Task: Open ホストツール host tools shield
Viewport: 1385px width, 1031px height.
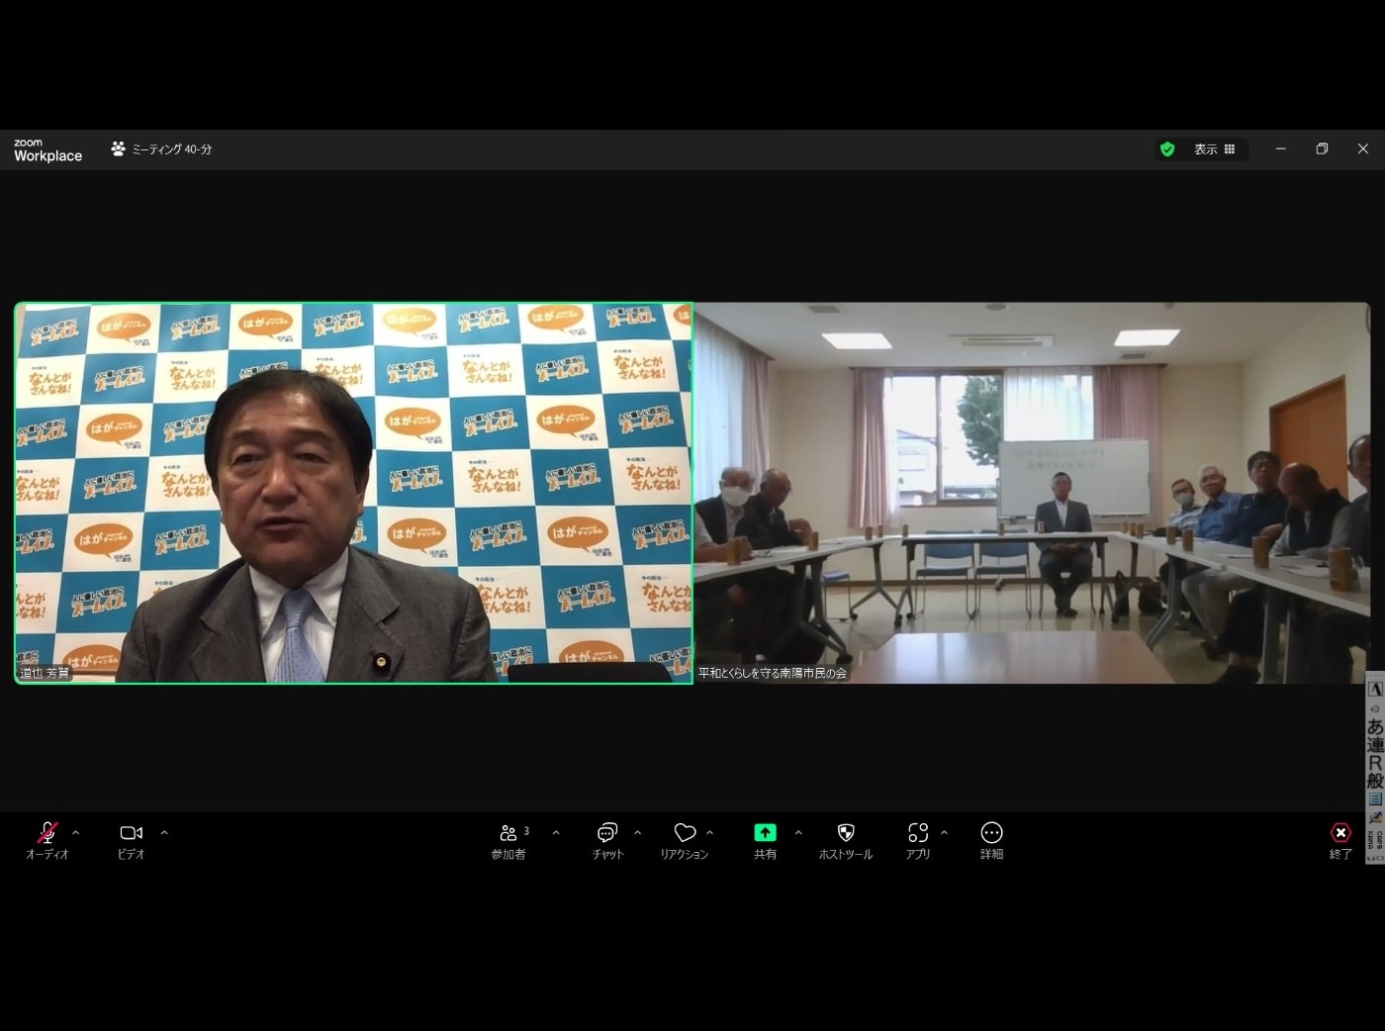Action: click(x=846, y=833)
